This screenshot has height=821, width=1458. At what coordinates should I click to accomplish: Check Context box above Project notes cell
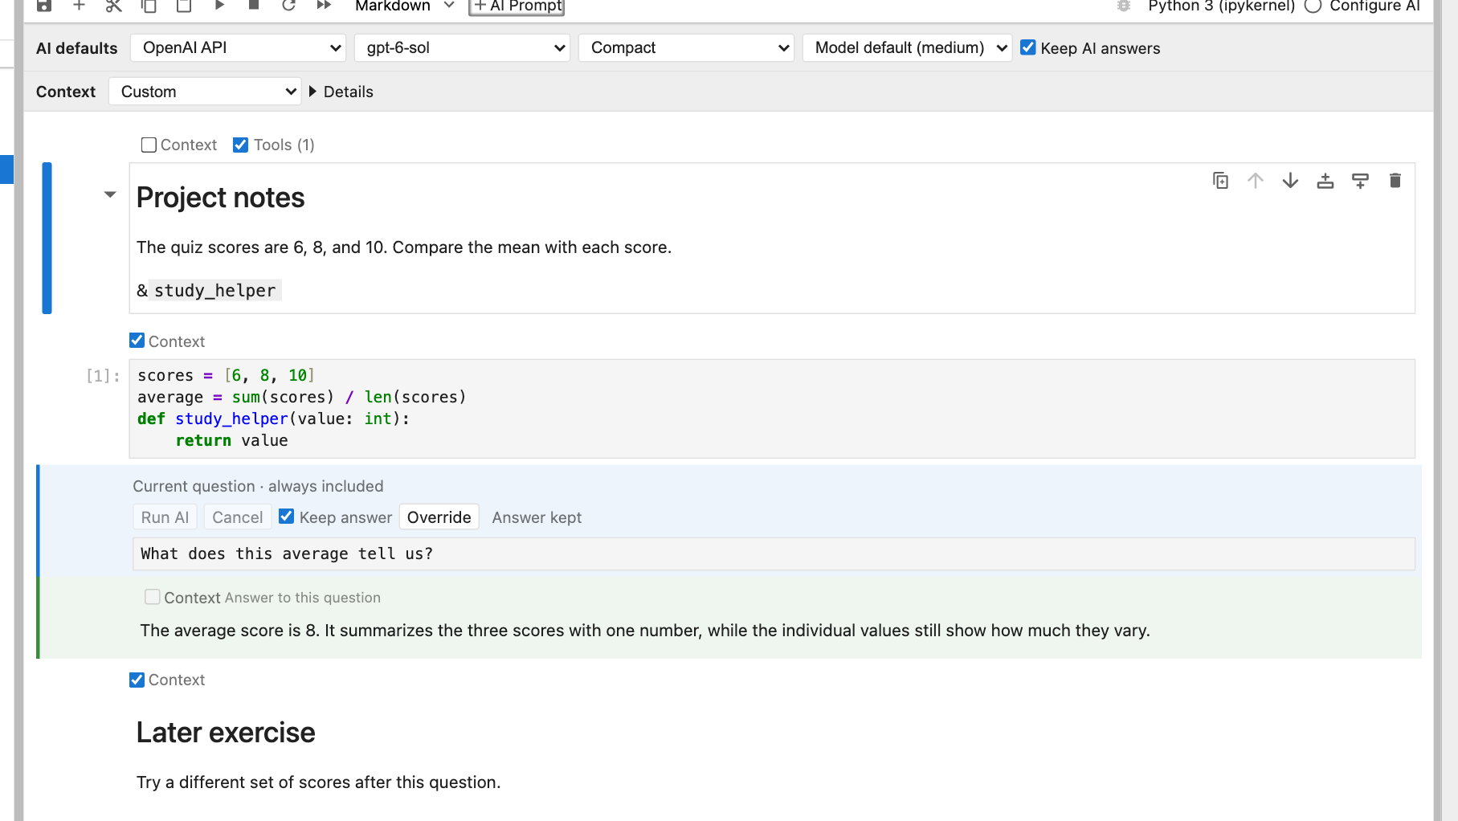pyautogui.click(x=149, y=145)
